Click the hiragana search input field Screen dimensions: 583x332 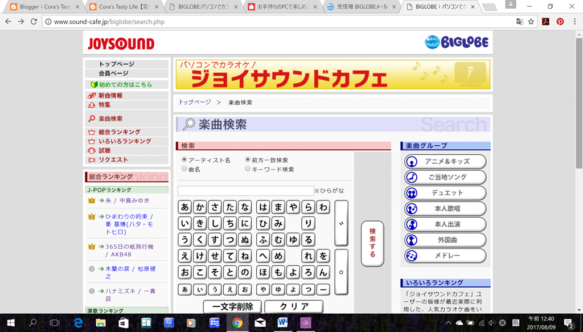tap(246, 191)
